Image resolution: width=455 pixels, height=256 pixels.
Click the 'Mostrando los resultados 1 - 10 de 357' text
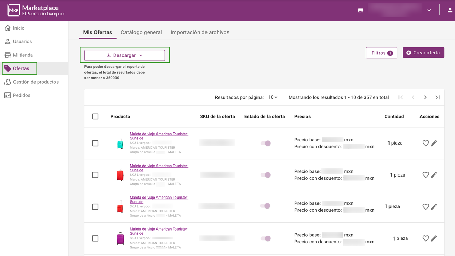[339, 97]
